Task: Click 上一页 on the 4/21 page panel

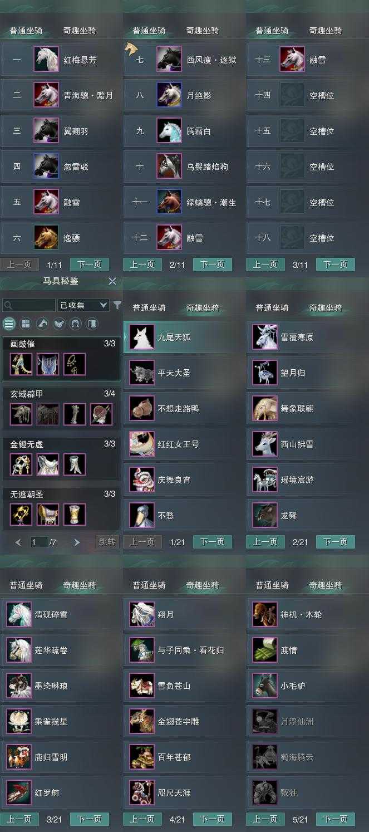Action: 142,819
